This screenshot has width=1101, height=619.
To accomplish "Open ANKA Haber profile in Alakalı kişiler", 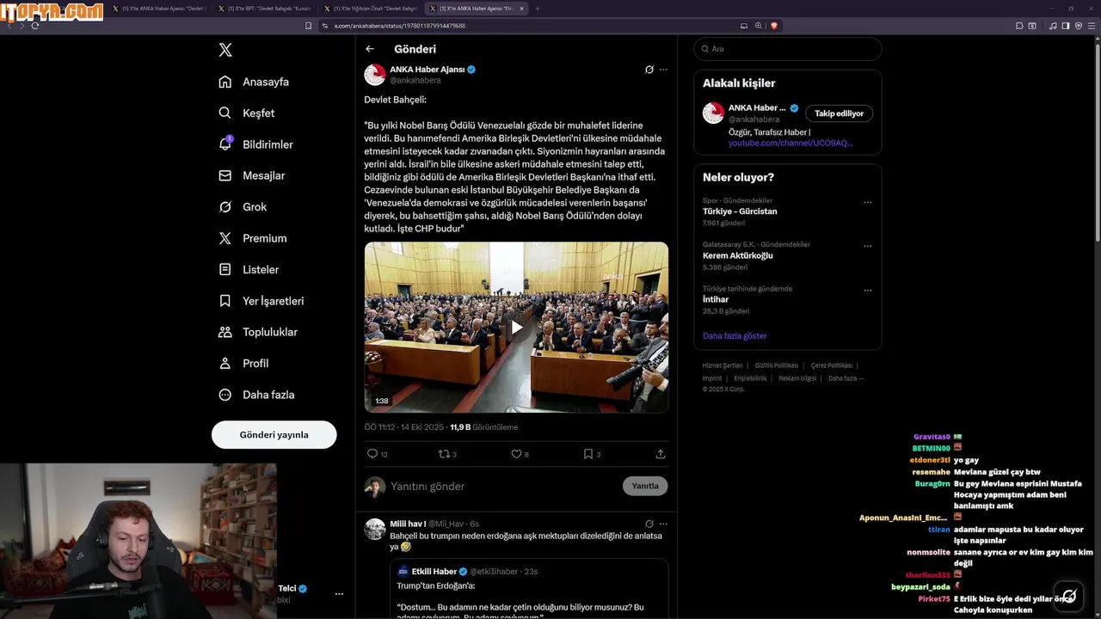I will (757, 108).
